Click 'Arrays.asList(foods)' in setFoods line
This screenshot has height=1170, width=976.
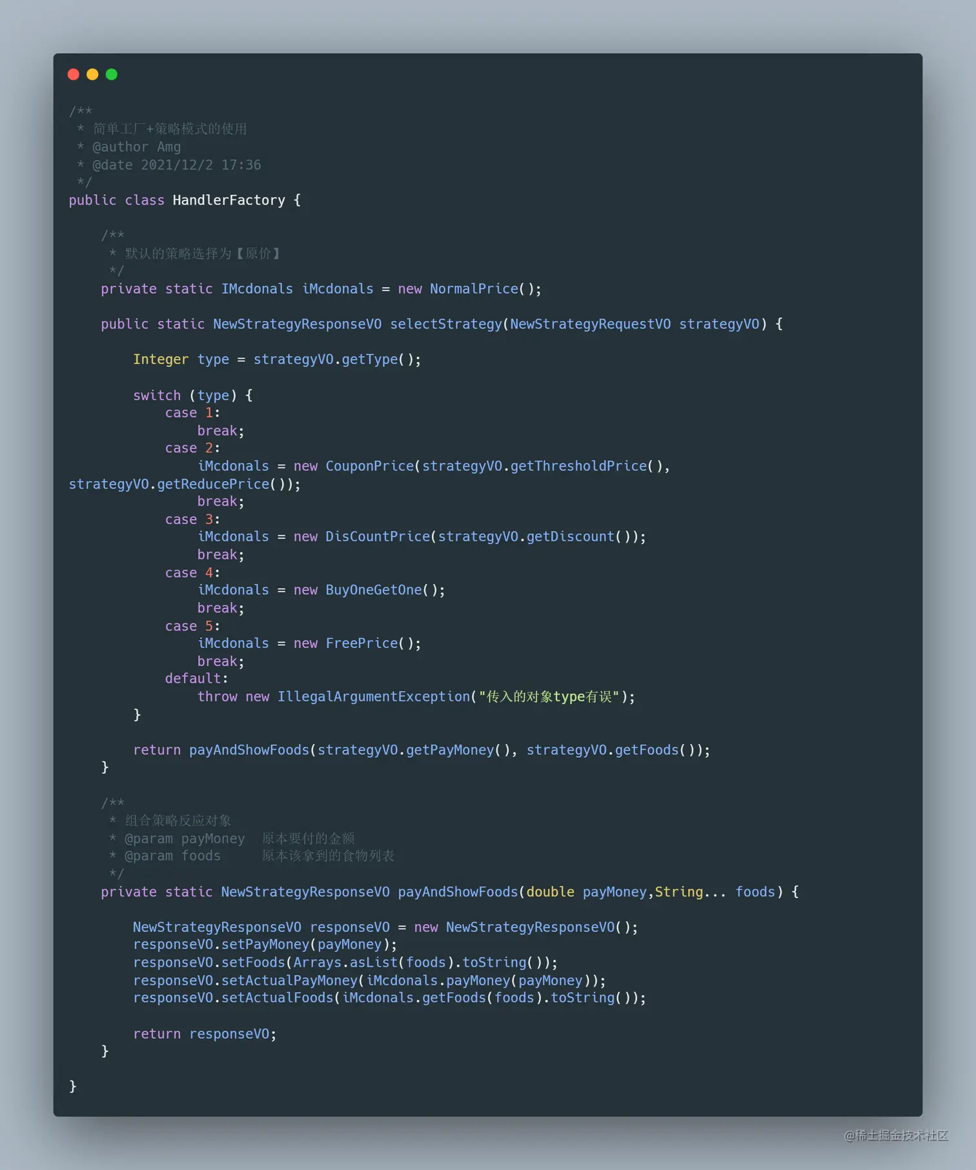tap(374, 963)
